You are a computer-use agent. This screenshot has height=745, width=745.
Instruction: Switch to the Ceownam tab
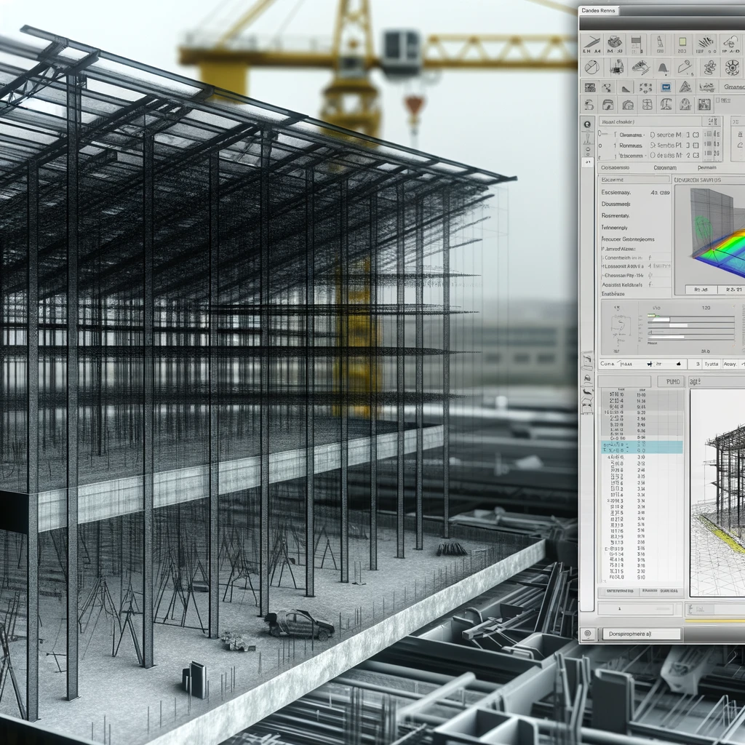coord(664,167)
